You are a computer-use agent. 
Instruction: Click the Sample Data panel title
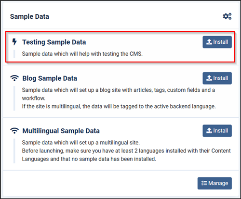click(29, 16)
